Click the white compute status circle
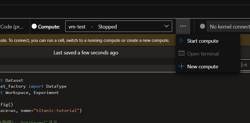This screenshot has height=123, width=250. [x=34, y=26]
